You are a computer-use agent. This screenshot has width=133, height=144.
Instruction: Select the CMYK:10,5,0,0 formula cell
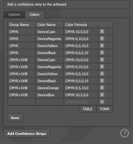tap(81, 95)
